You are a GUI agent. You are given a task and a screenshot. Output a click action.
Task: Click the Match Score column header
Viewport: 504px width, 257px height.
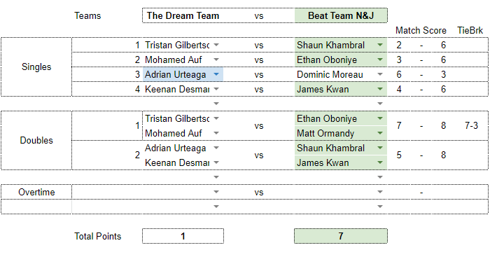coord(421,31)
